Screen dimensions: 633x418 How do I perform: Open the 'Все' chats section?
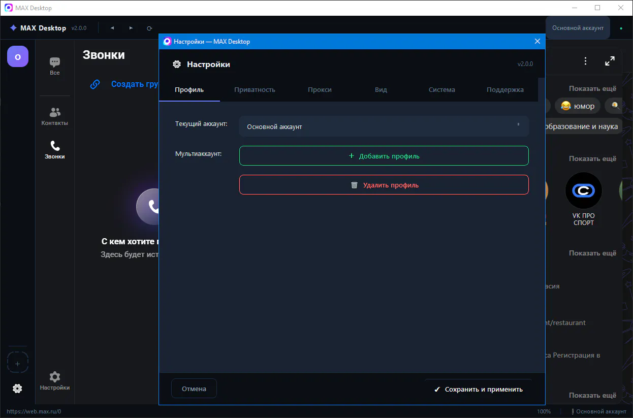(55, 67)
